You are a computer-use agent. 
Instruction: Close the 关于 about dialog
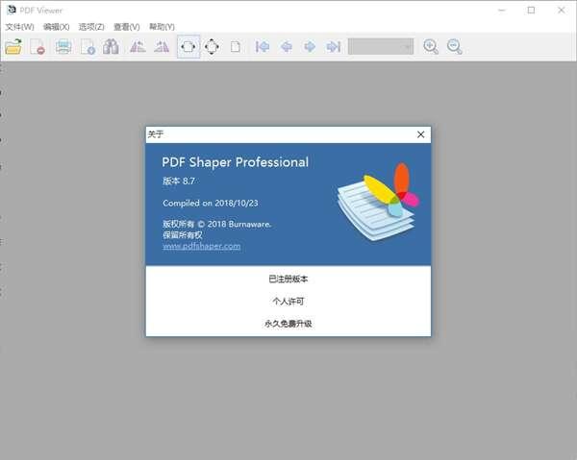[x=420, y=134]
